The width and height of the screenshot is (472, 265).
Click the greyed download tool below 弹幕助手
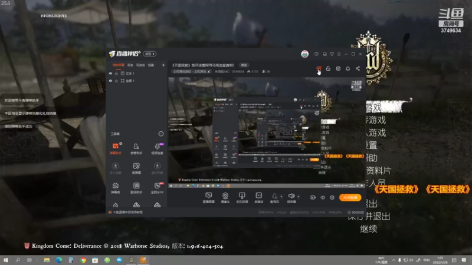(115, 168)
